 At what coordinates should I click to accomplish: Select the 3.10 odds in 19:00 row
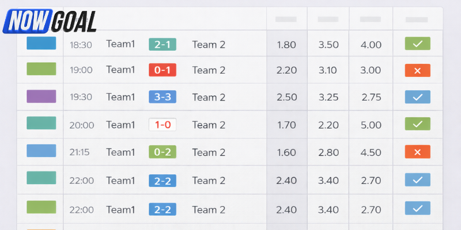328,70
